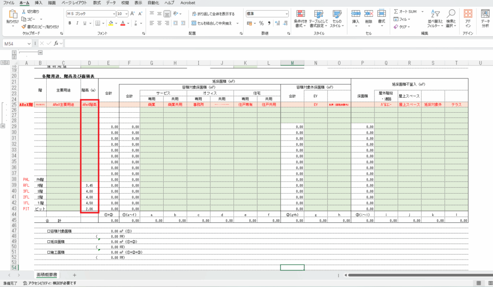Increase indent in alignment group
The image size is (493, 287).
coord(183,23)
